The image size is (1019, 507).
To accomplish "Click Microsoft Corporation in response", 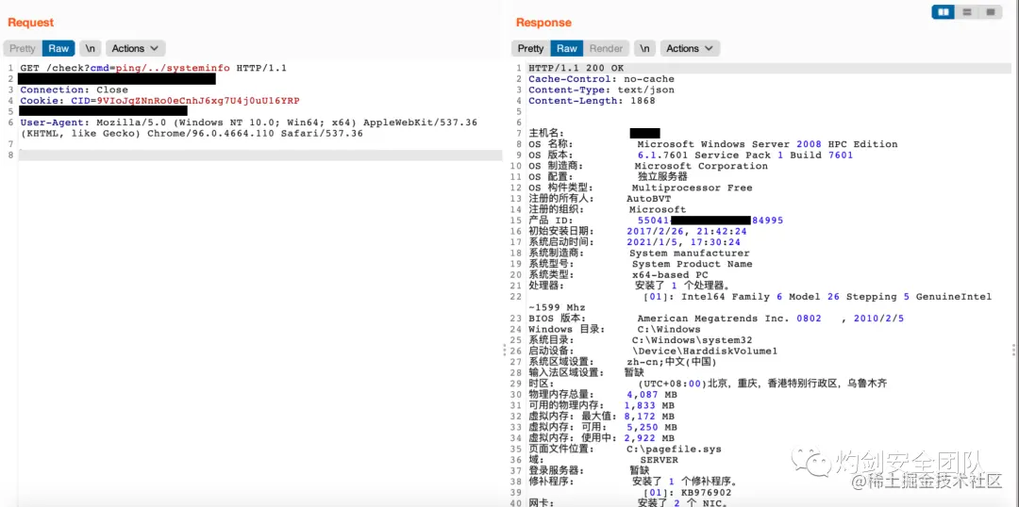I will tap(701, 166).
